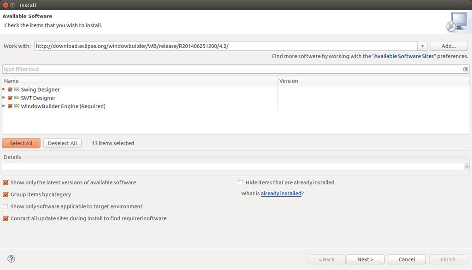Image resolution: width=472 pixels, height=270 pixels.
Task: Click the SWT Designer category icon
Action: tap(17, 98)
